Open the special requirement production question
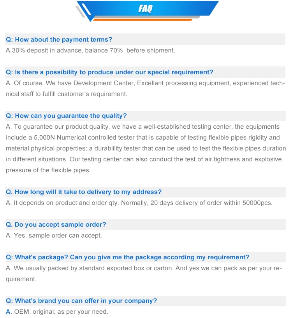The image size is (292, 318). point(110,72)
